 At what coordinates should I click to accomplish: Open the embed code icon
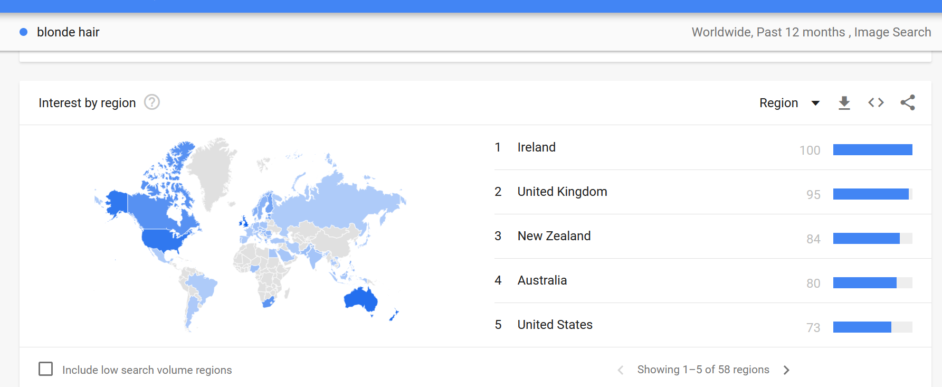(x=876, y=102)
